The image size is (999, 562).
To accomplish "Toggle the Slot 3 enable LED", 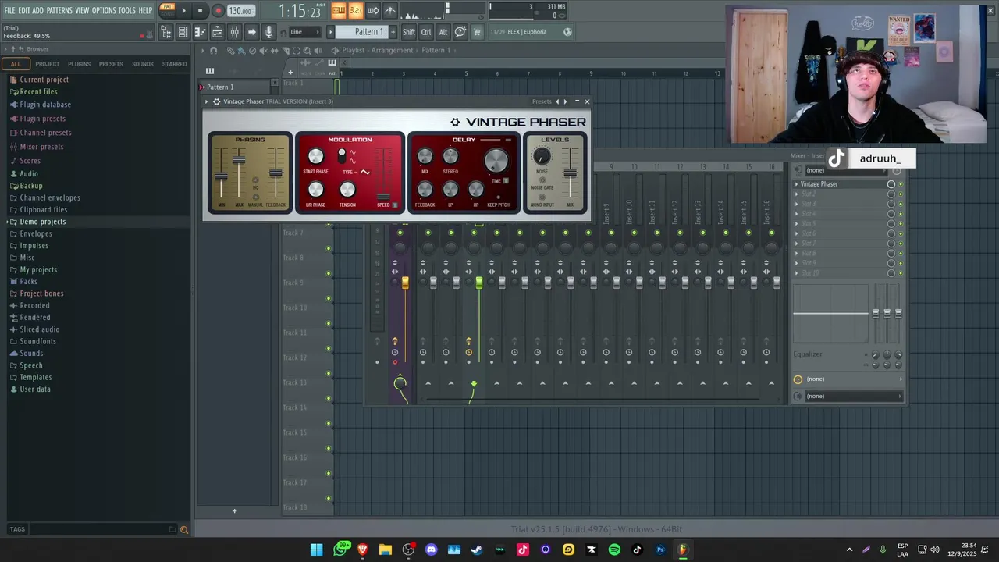I will pyautogui.click(x=901, y=204).
